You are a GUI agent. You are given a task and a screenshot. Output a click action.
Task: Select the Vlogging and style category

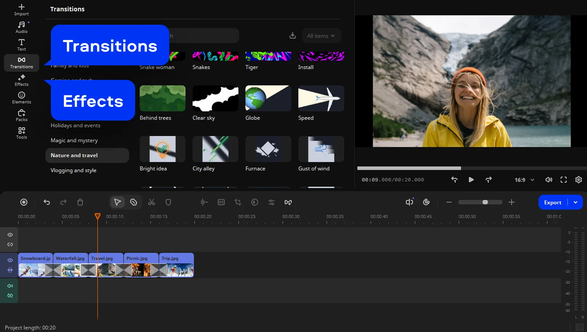click(x=73, y=170)
